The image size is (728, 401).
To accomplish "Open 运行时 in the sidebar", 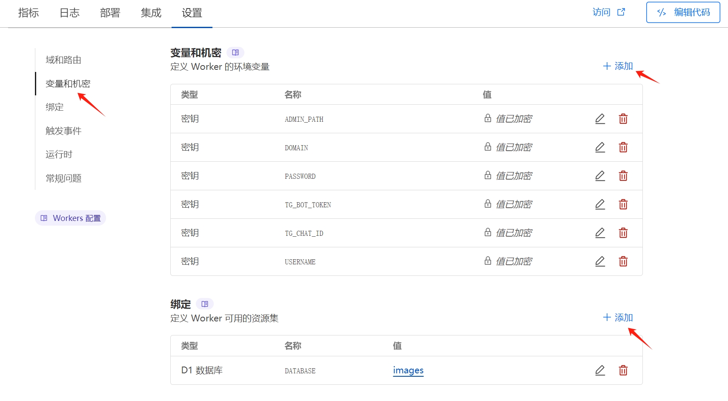I will 59,155.
